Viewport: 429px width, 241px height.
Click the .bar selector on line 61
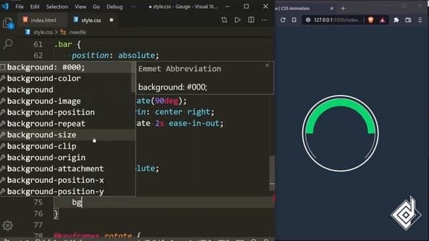[63, 44]
